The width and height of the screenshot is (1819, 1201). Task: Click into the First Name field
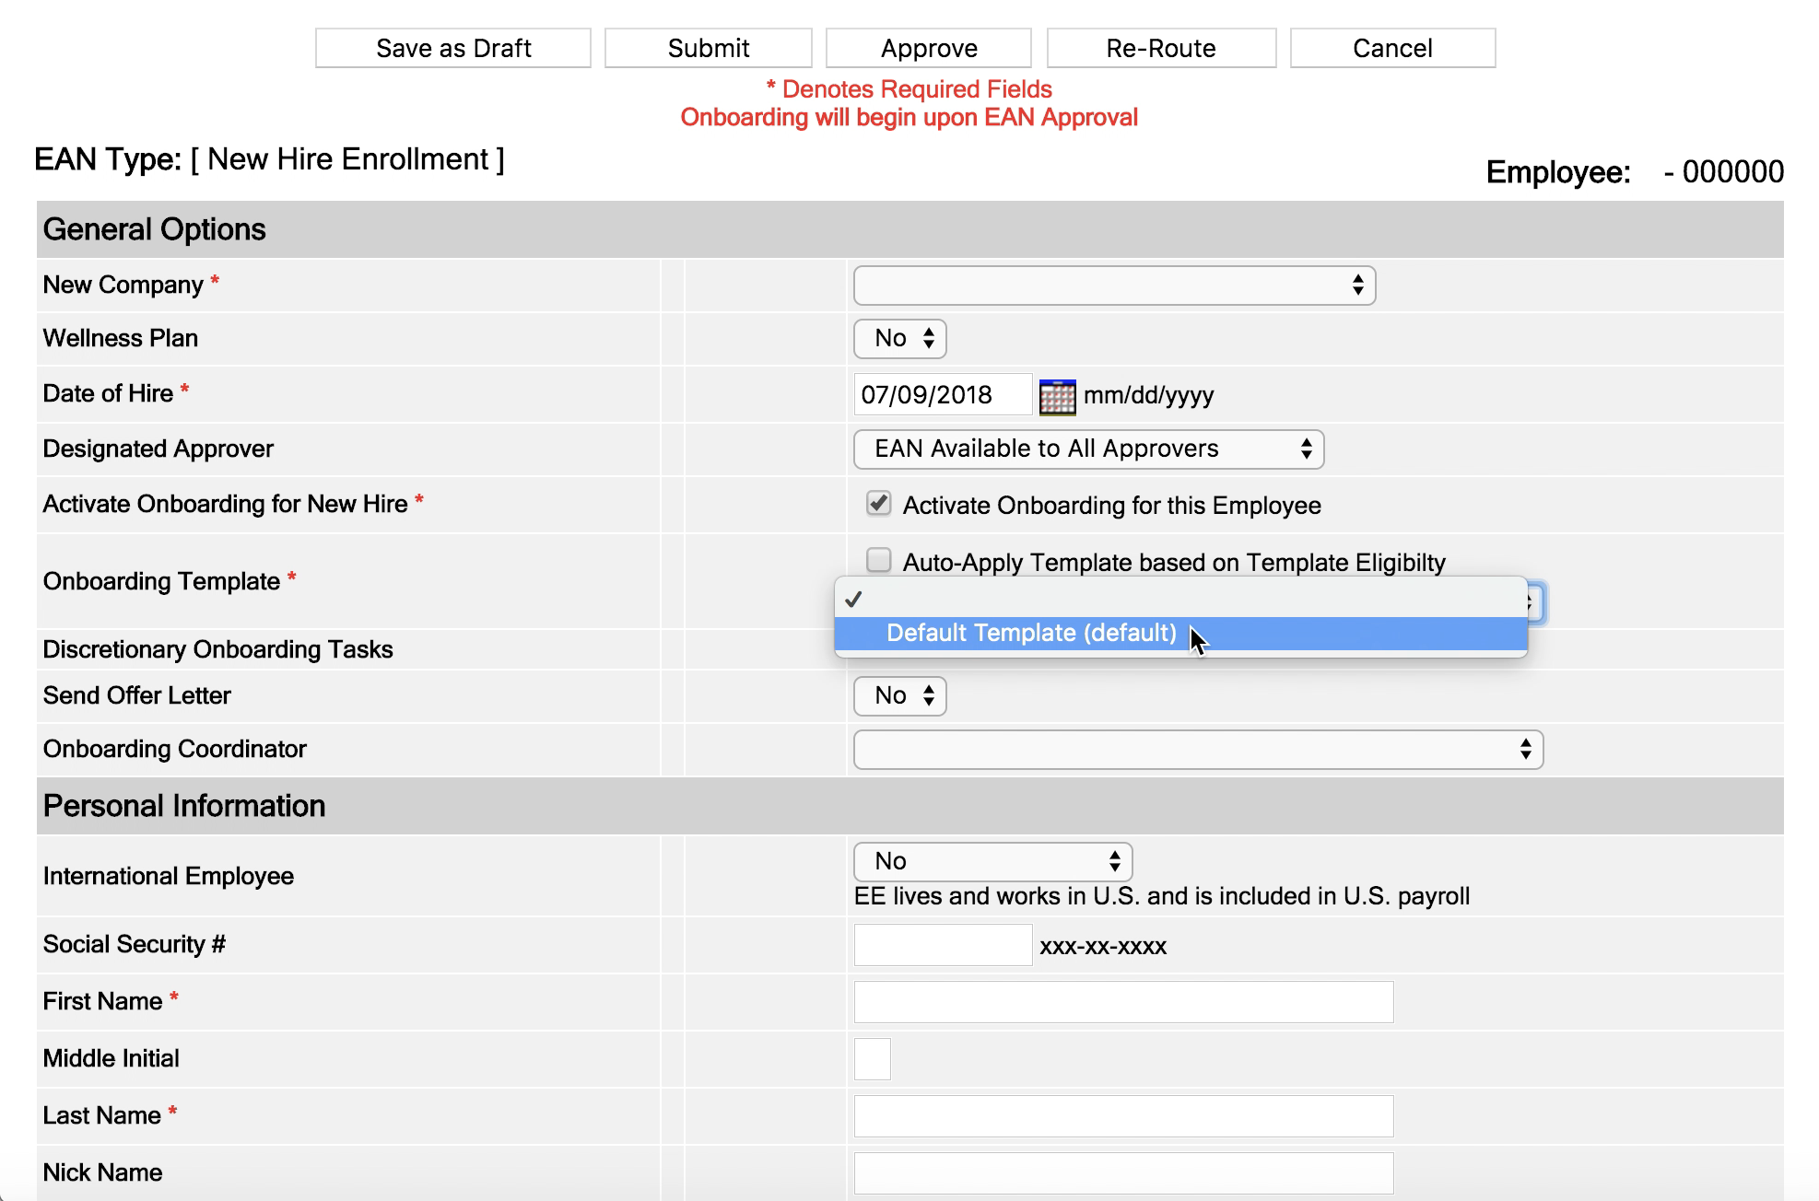1123,1002
